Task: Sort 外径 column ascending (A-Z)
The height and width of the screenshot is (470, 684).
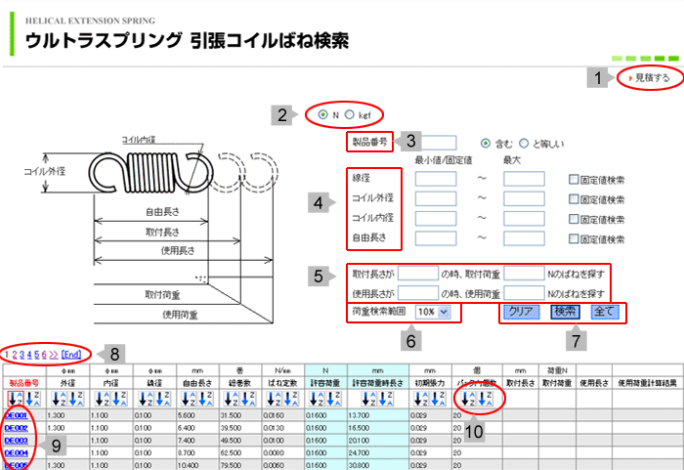Action: point(59,399)
